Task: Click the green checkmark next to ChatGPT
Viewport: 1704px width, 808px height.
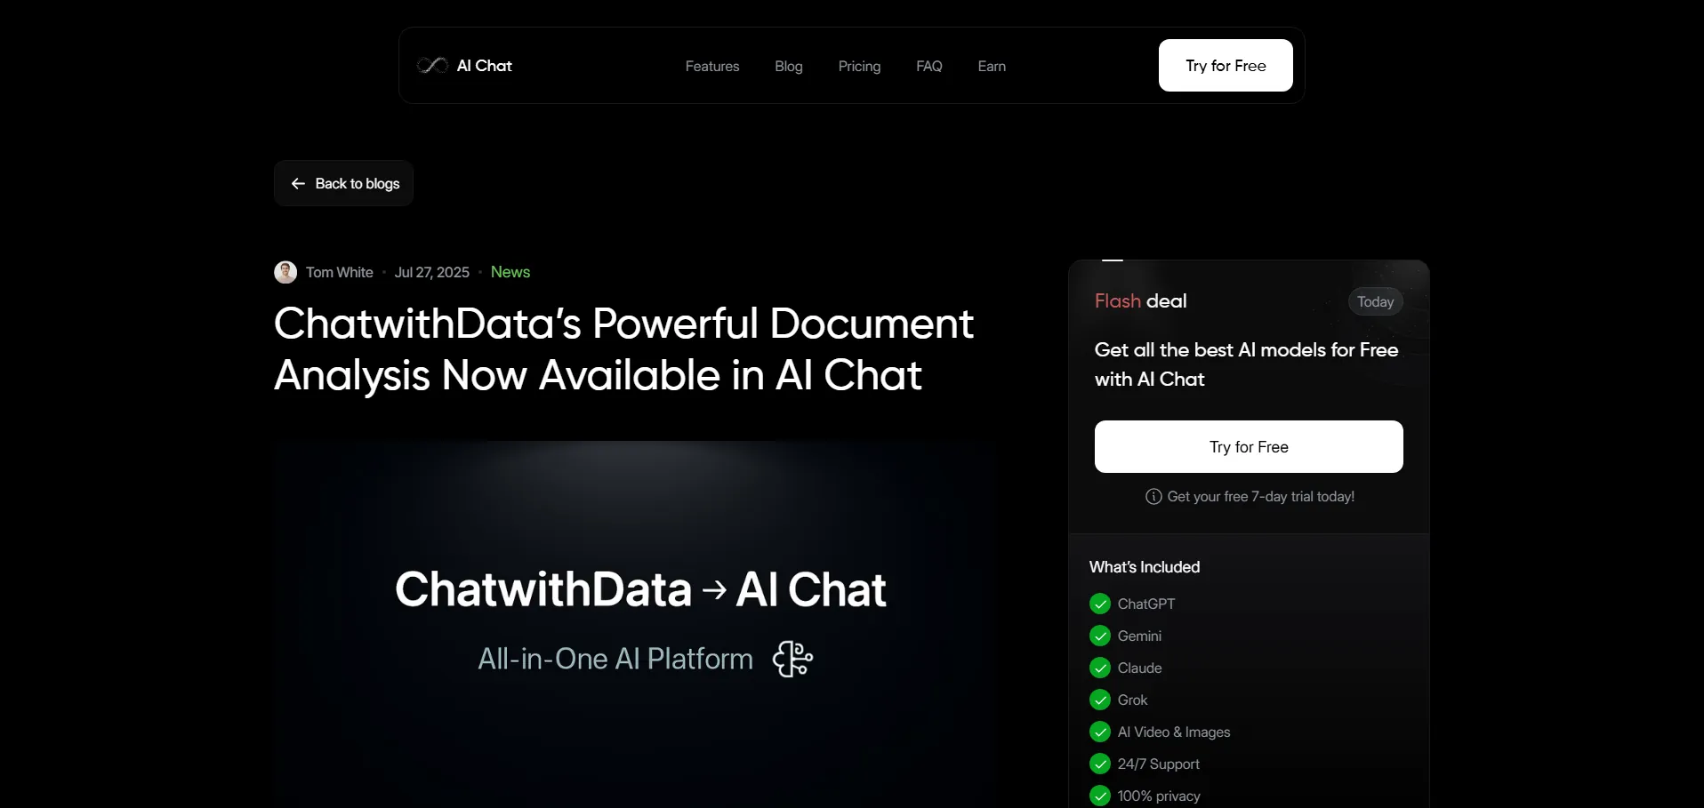Action: pyautogui.click(x=1100, y=604)
